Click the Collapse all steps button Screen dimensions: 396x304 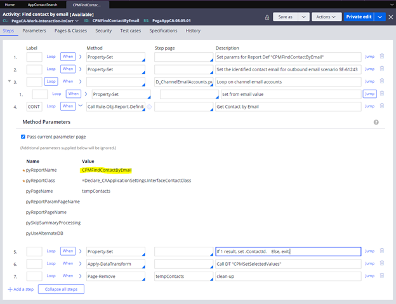61,289
